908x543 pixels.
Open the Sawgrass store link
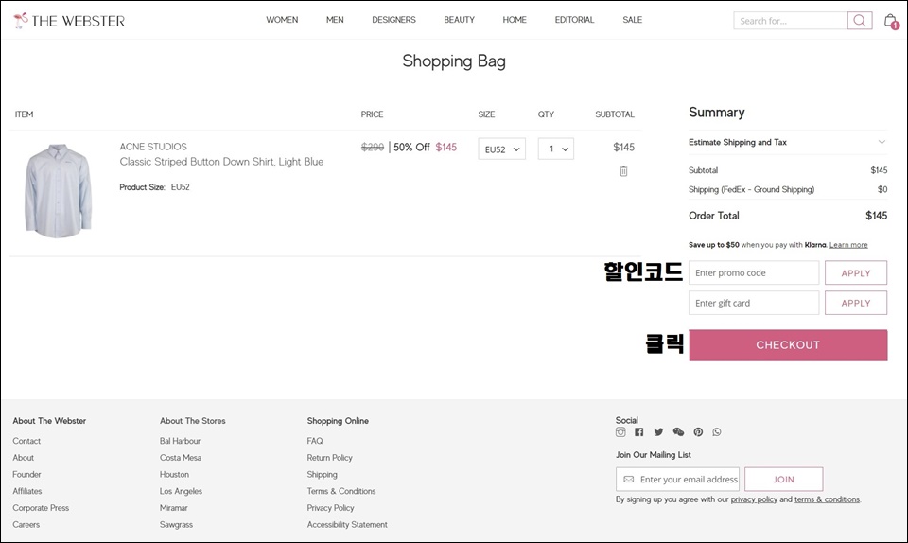click(x=177, y=524)
